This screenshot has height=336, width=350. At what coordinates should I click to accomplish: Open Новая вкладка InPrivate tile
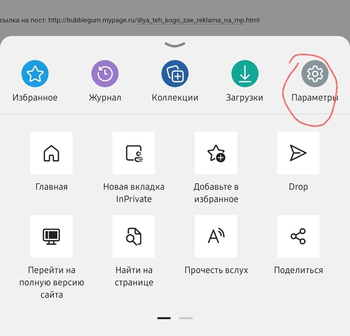click(x=134, y=153)
